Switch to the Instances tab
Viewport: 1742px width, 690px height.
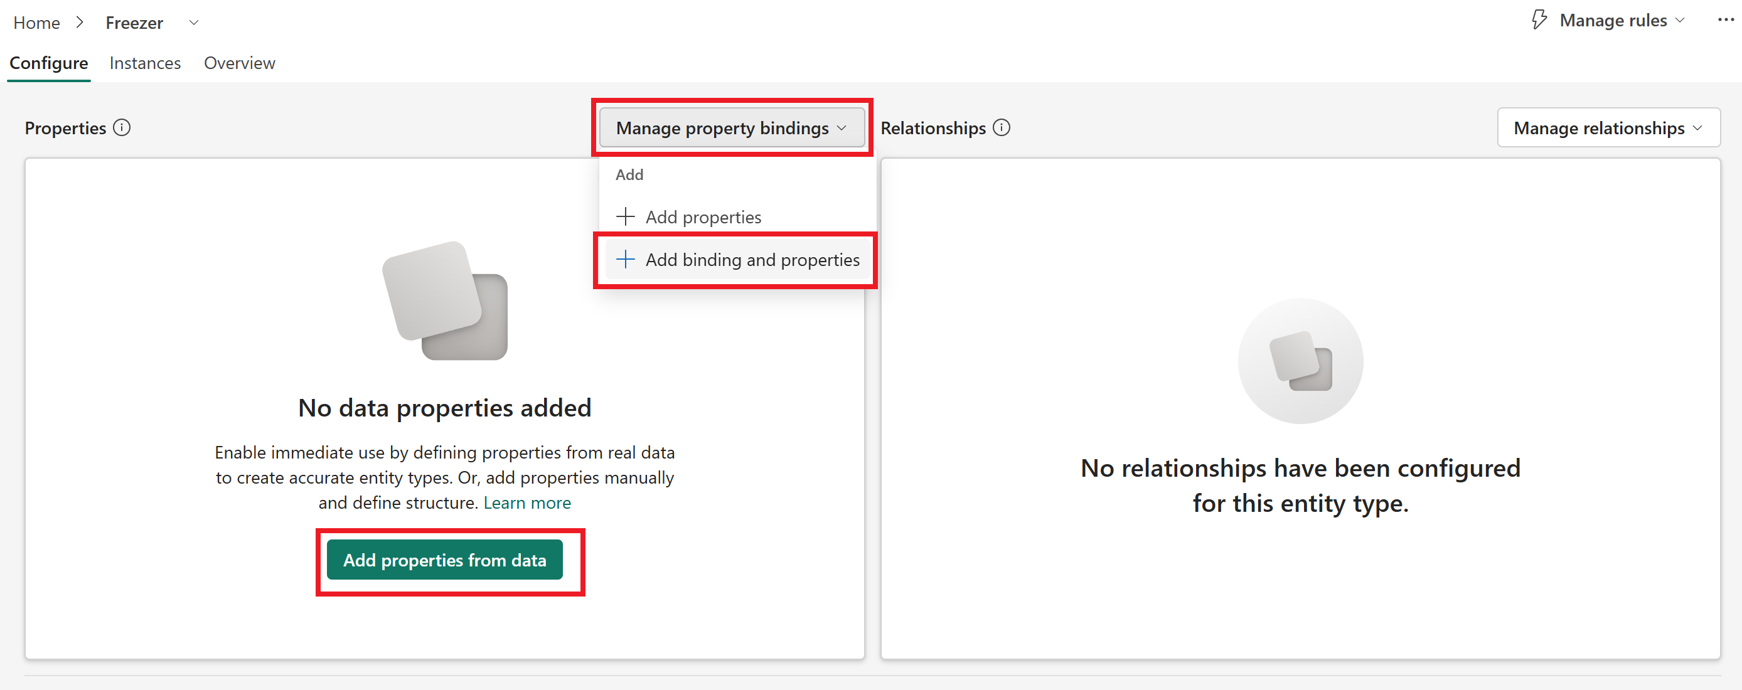[x=146, y=63]
